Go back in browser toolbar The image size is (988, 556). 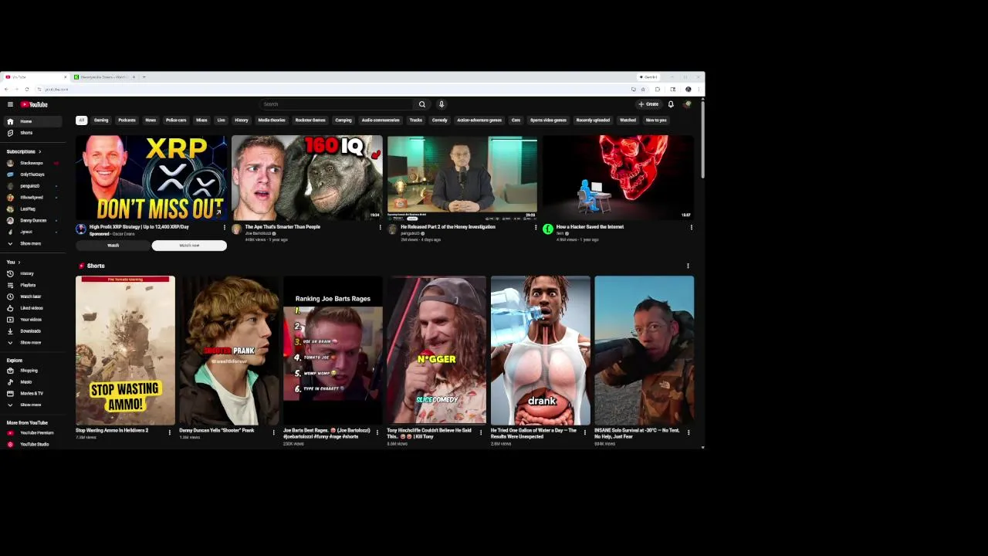pos(6,89)
